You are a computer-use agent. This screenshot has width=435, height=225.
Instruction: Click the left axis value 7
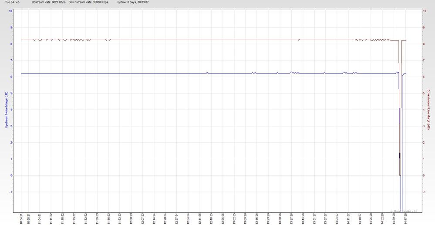(11, 60)
